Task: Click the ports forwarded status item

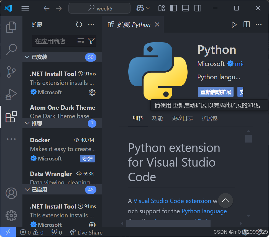Action: 57,232
